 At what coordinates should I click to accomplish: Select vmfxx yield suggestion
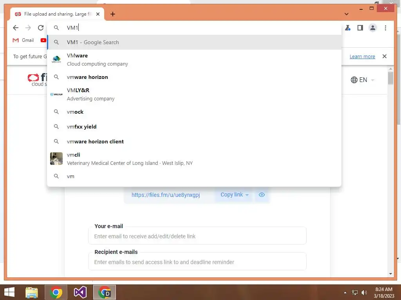tap(194, 127)
